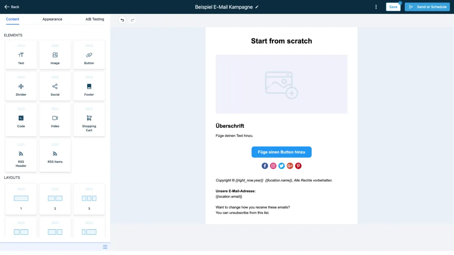Add a Footer element
The width and height of the screenshot is (454, 255).
coord(89,87)
